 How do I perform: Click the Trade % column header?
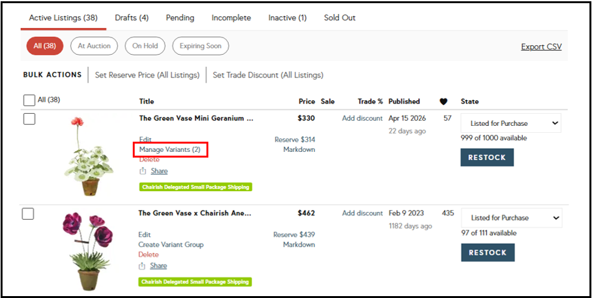[x=370, y=102]
